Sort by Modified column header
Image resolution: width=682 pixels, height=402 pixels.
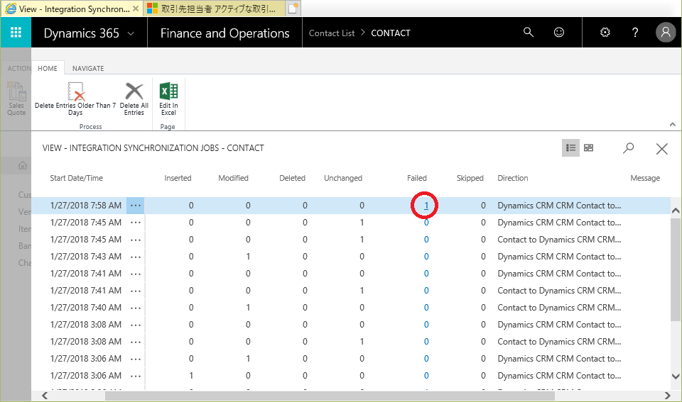click(233, 178)
